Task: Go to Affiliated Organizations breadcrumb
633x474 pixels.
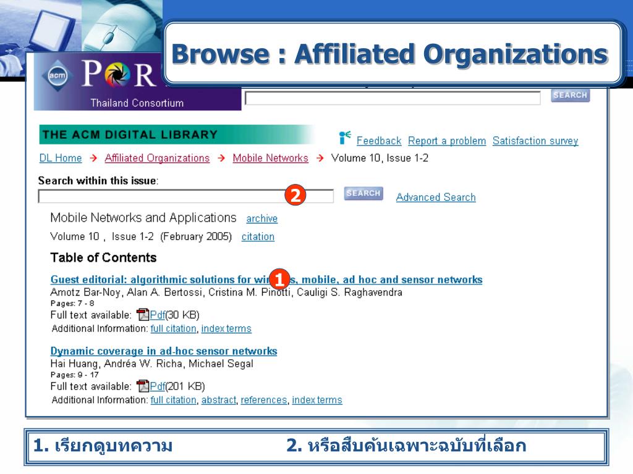Action: [x=157, y=158]
